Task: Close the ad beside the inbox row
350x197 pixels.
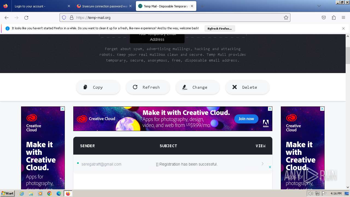Action: (270, 167)
